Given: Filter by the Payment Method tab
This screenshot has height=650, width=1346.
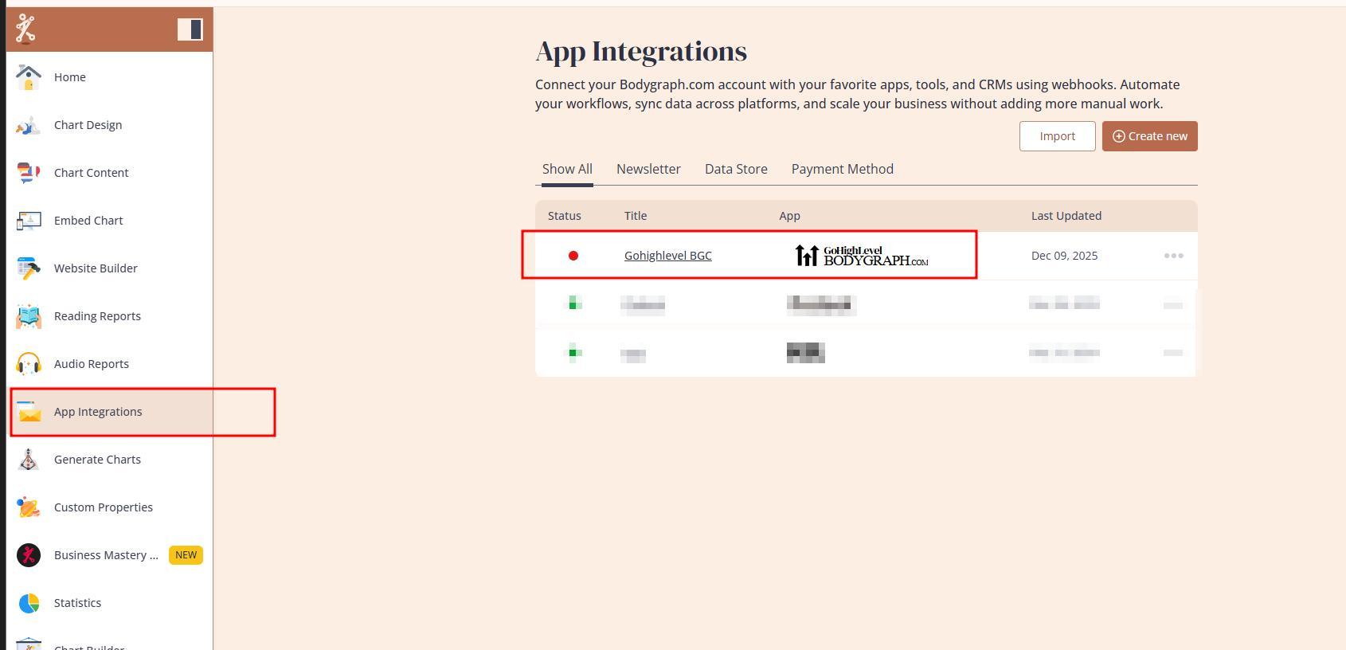Looking at the screenshot, I should pyautogui.click(x=842, y=169).
